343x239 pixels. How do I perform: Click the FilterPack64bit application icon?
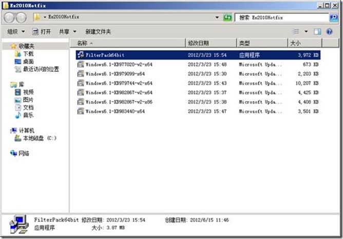[x=81, y=54]
